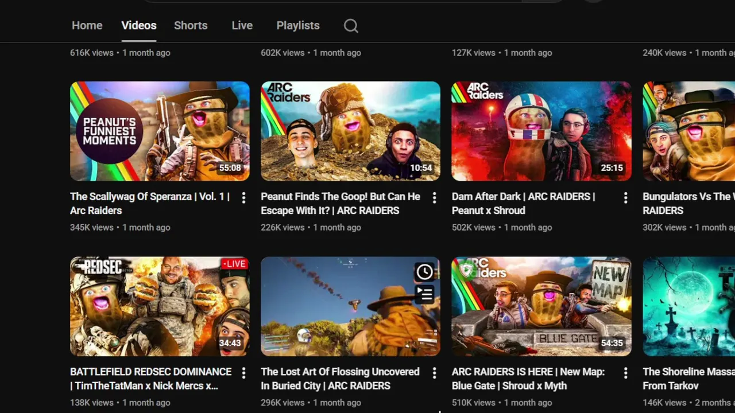Click '616K views • 1 month ago' text
The width and height of the screenshot is (735, 413).
(120, 53)
